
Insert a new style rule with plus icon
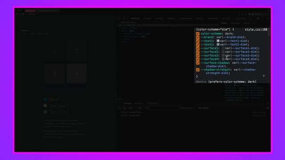coord(264,76)
